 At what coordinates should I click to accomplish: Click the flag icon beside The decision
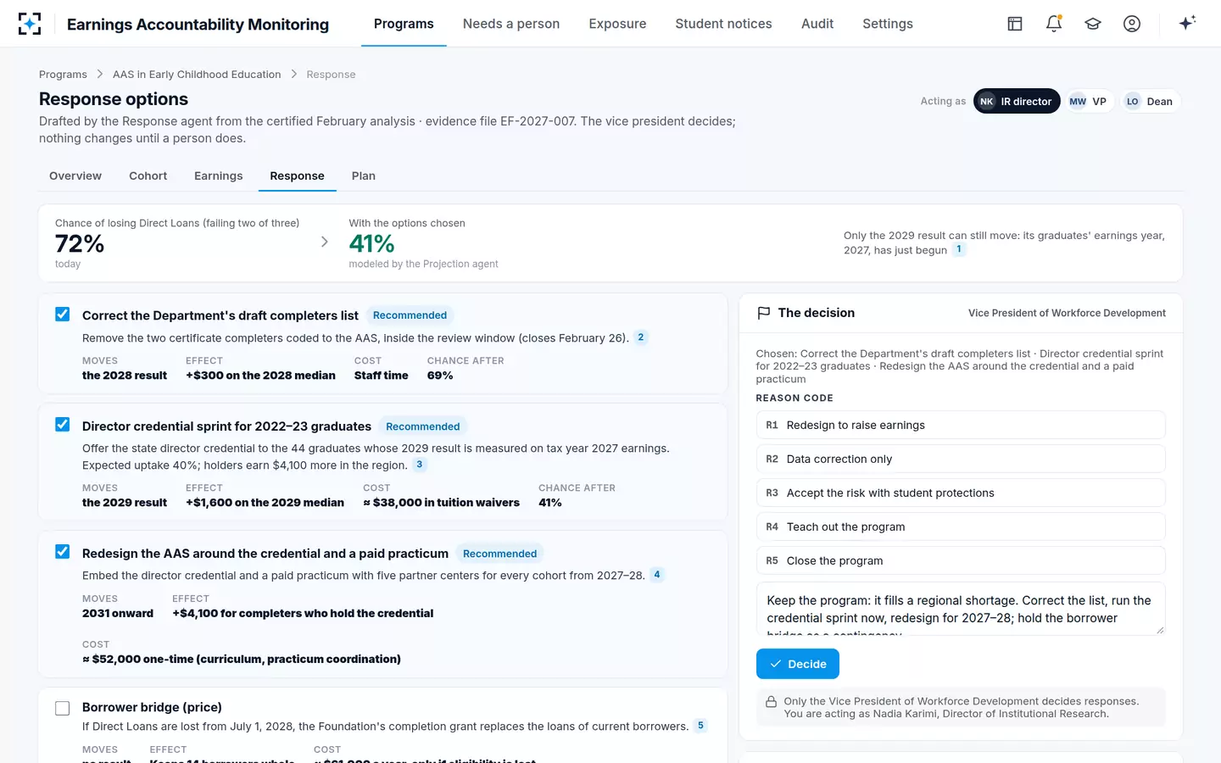click(x=763, y=313)
